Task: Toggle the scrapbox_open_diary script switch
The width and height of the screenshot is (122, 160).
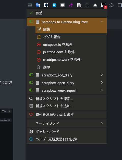Action: pyautogui.click(x=31, y=82)
